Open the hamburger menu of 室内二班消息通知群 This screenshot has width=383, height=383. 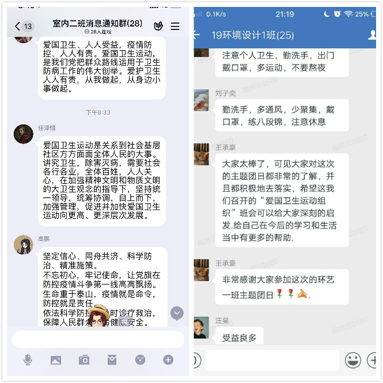[x=175, y=26]
